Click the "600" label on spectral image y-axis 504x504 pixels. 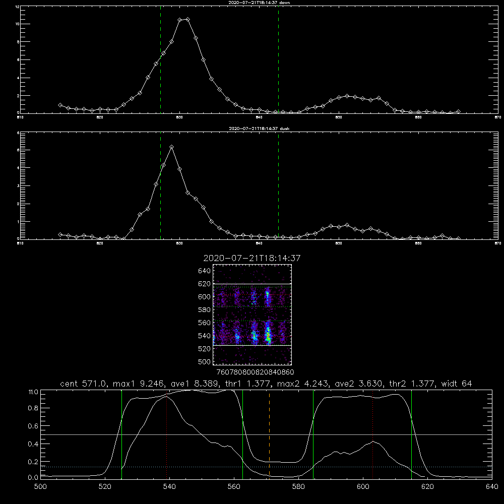[x=204, y=297]
